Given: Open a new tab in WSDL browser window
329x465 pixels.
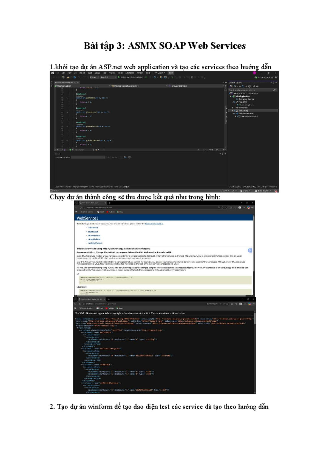Looking at the screenshot, I should pyautogui.click(x=109, y=299).
